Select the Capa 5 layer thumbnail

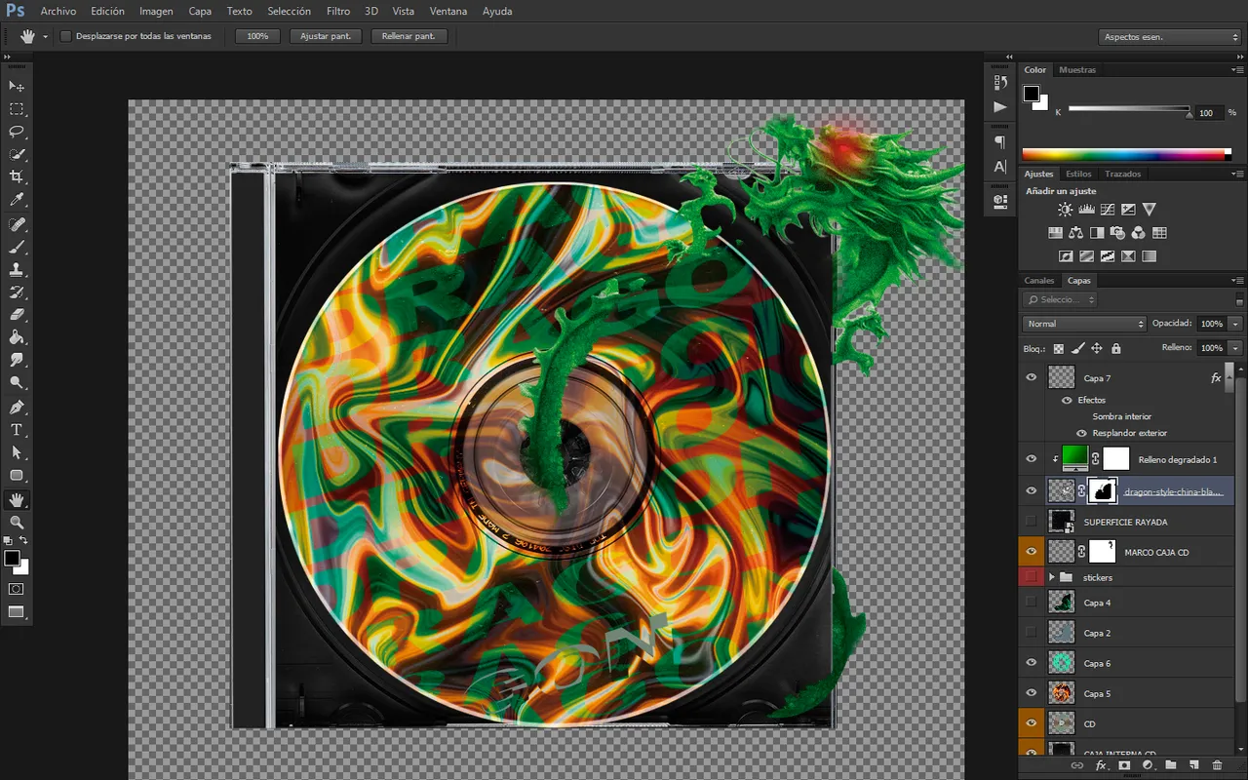click(1061, 693)
